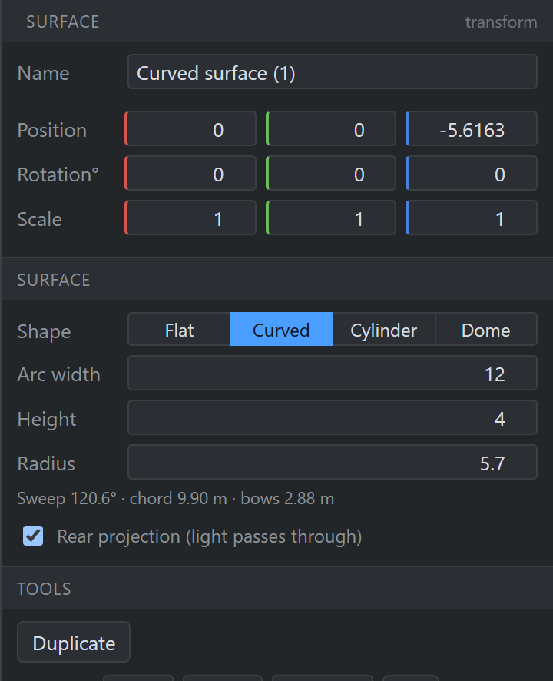Select the Rotation Z input field

472,173
